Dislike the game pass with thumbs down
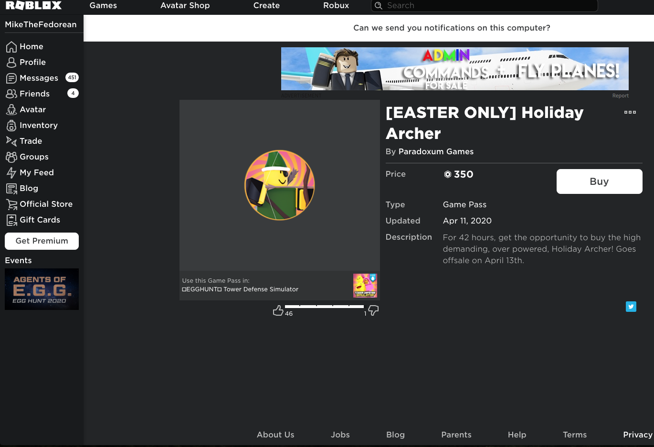This screenshot has height=447, width=654. [373, 310]
